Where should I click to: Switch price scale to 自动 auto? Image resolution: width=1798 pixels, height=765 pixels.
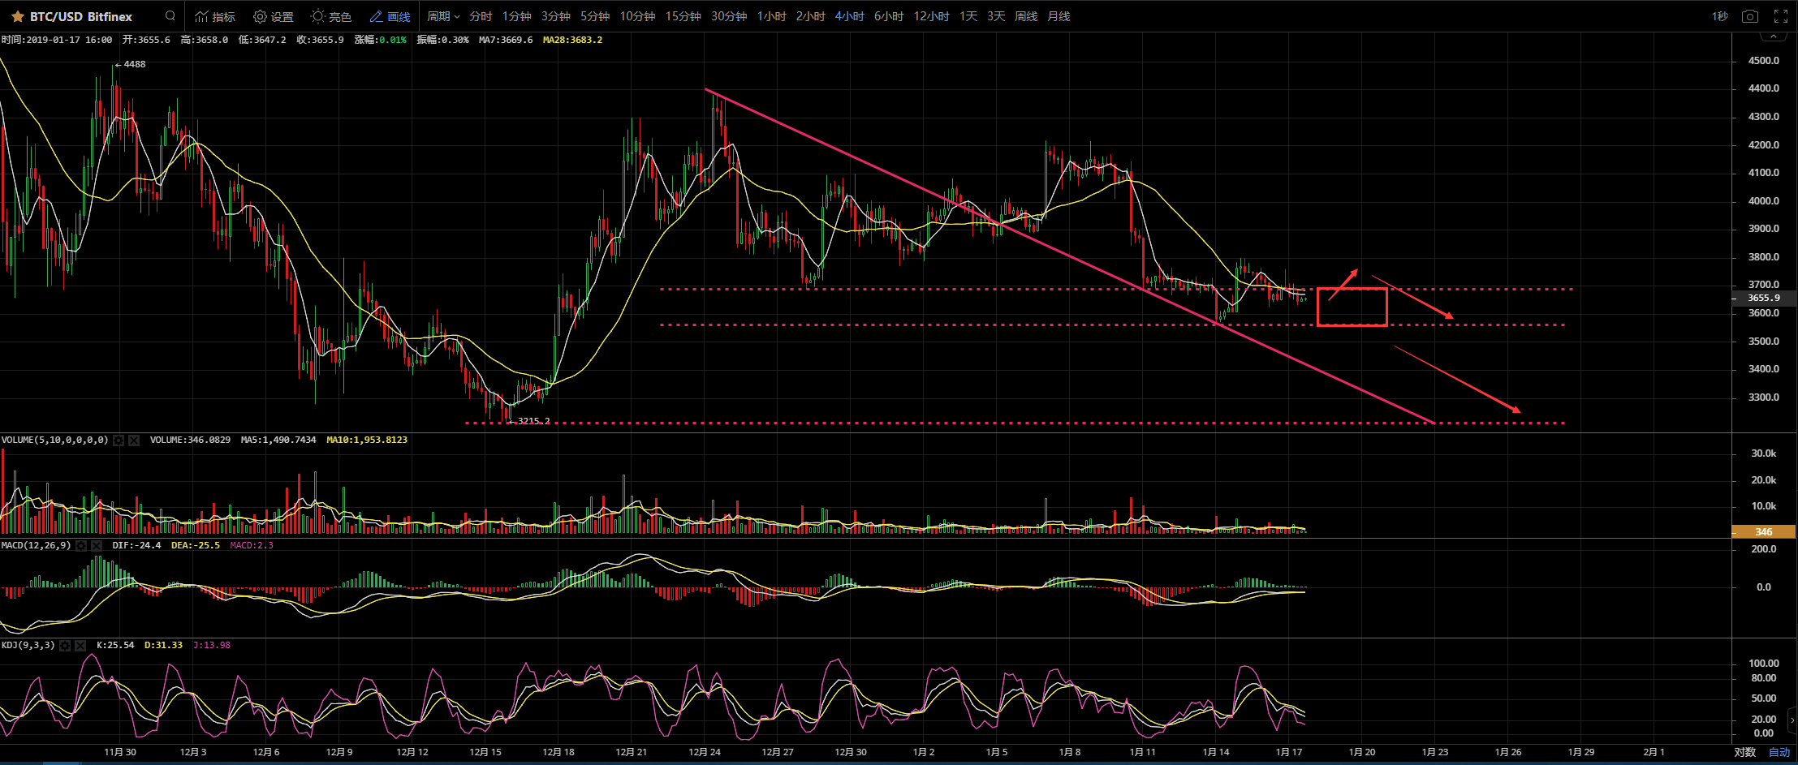(1779, 752)
